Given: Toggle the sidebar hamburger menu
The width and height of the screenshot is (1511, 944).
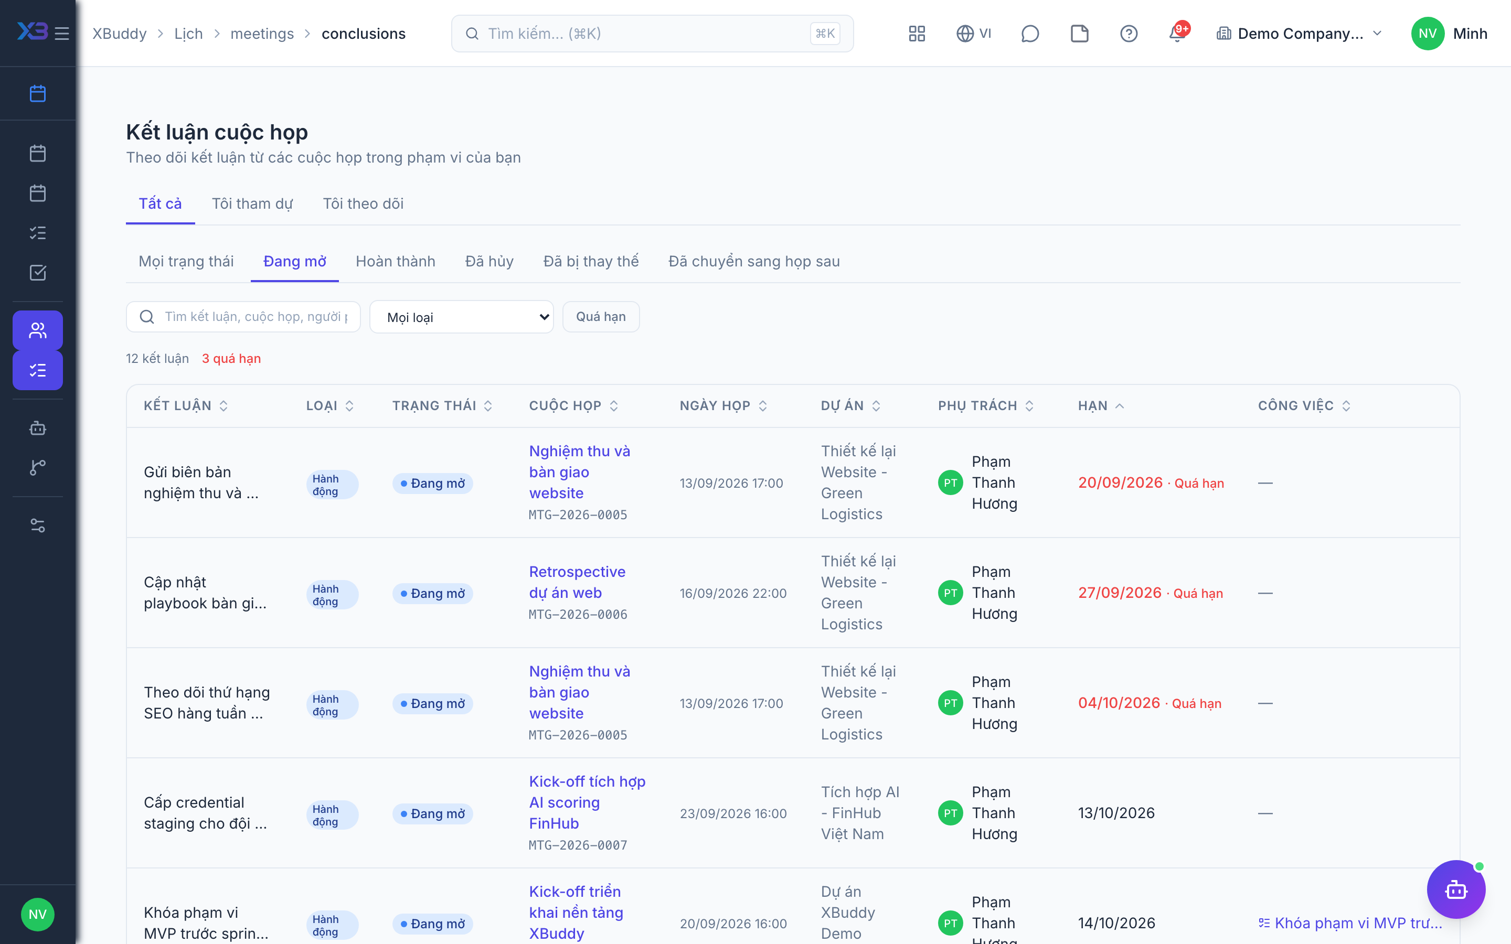Looking at the screenshot, I should 61,33.
